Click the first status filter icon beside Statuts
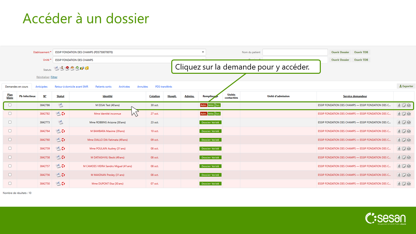 pyautogui.click(x=57, y=68)
